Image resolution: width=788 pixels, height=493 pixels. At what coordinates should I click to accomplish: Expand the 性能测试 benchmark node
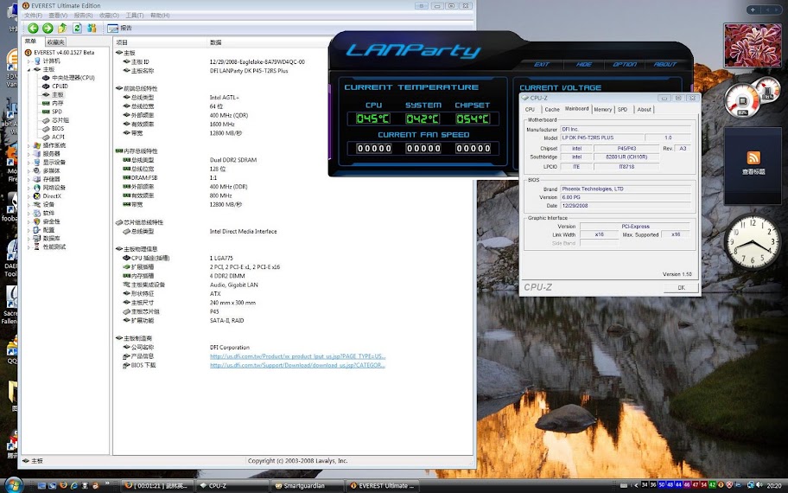click(29, 247)
